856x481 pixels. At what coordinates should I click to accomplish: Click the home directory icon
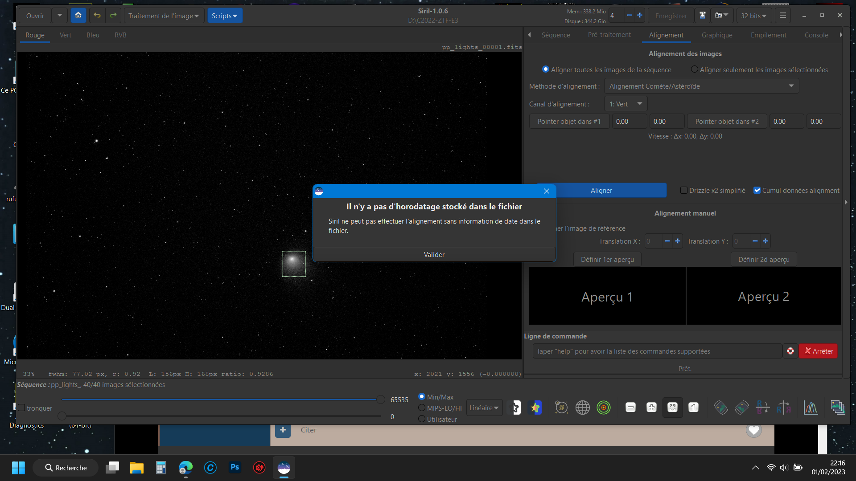pos(78,16)
